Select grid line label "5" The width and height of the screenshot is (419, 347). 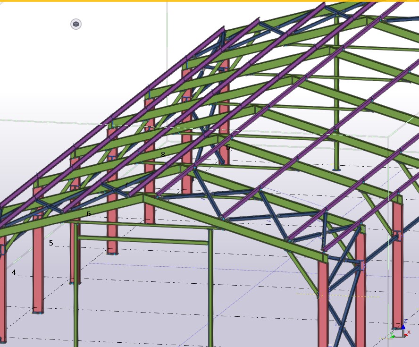coord(51,243)
